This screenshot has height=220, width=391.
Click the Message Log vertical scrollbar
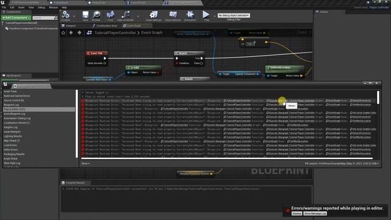pos(378,98)
